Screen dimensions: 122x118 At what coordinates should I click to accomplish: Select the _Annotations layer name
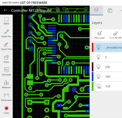click(x=114, y=47)
